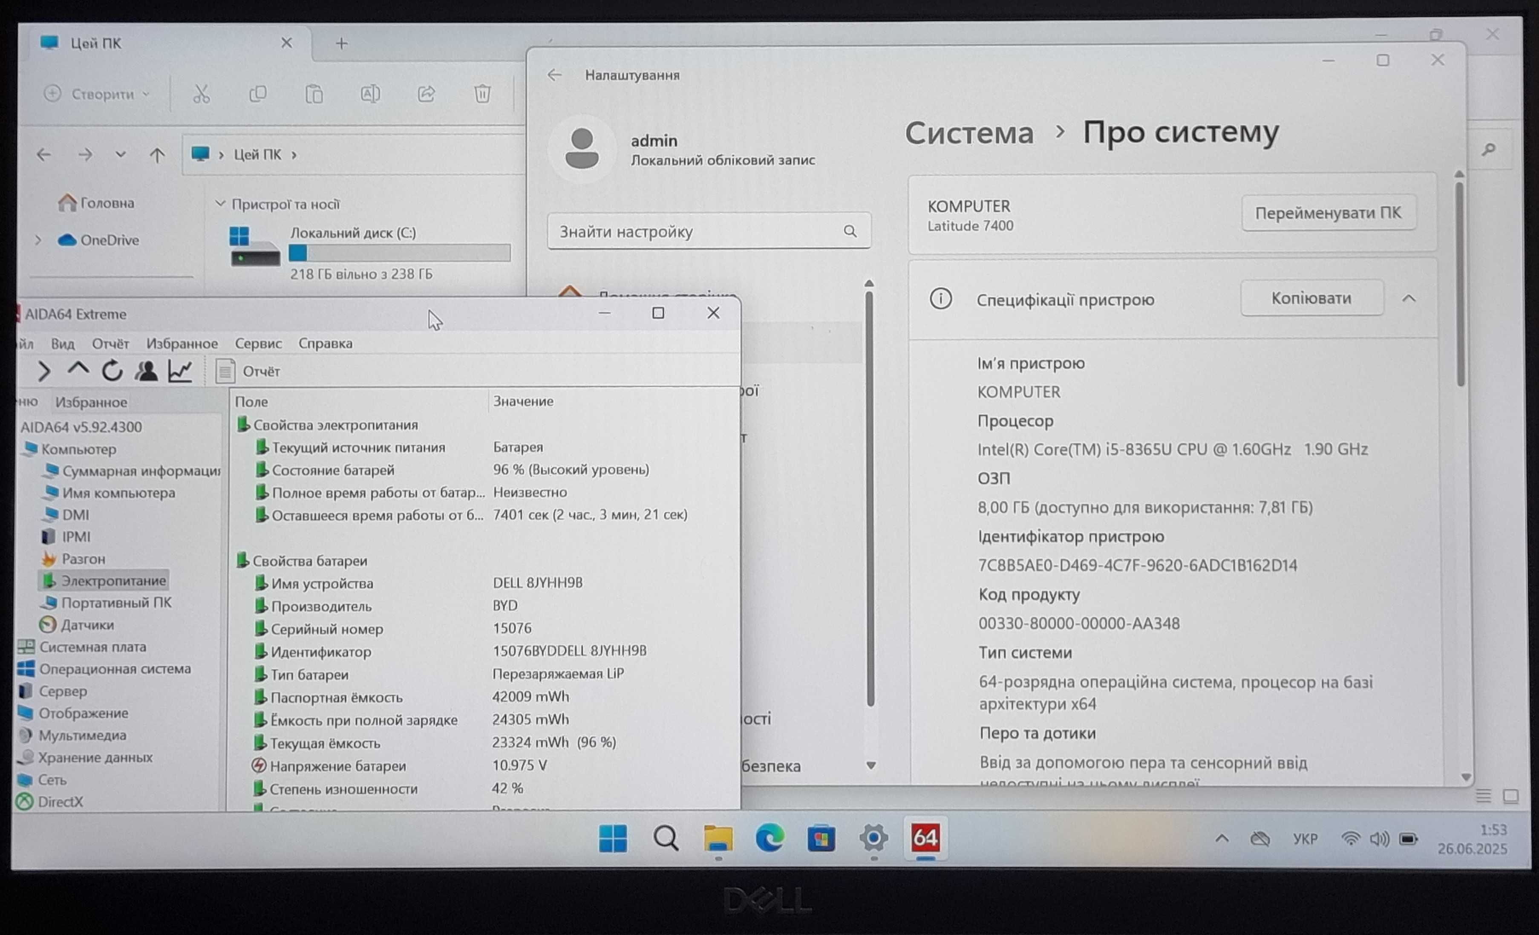
Task: Open the Створити (New) dropdown button
Action: click(97, 94)
